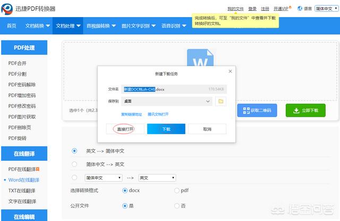Open PDF合并 in the sidebar
Viewport: 340px width, 221px height.
tap(18, 63)
